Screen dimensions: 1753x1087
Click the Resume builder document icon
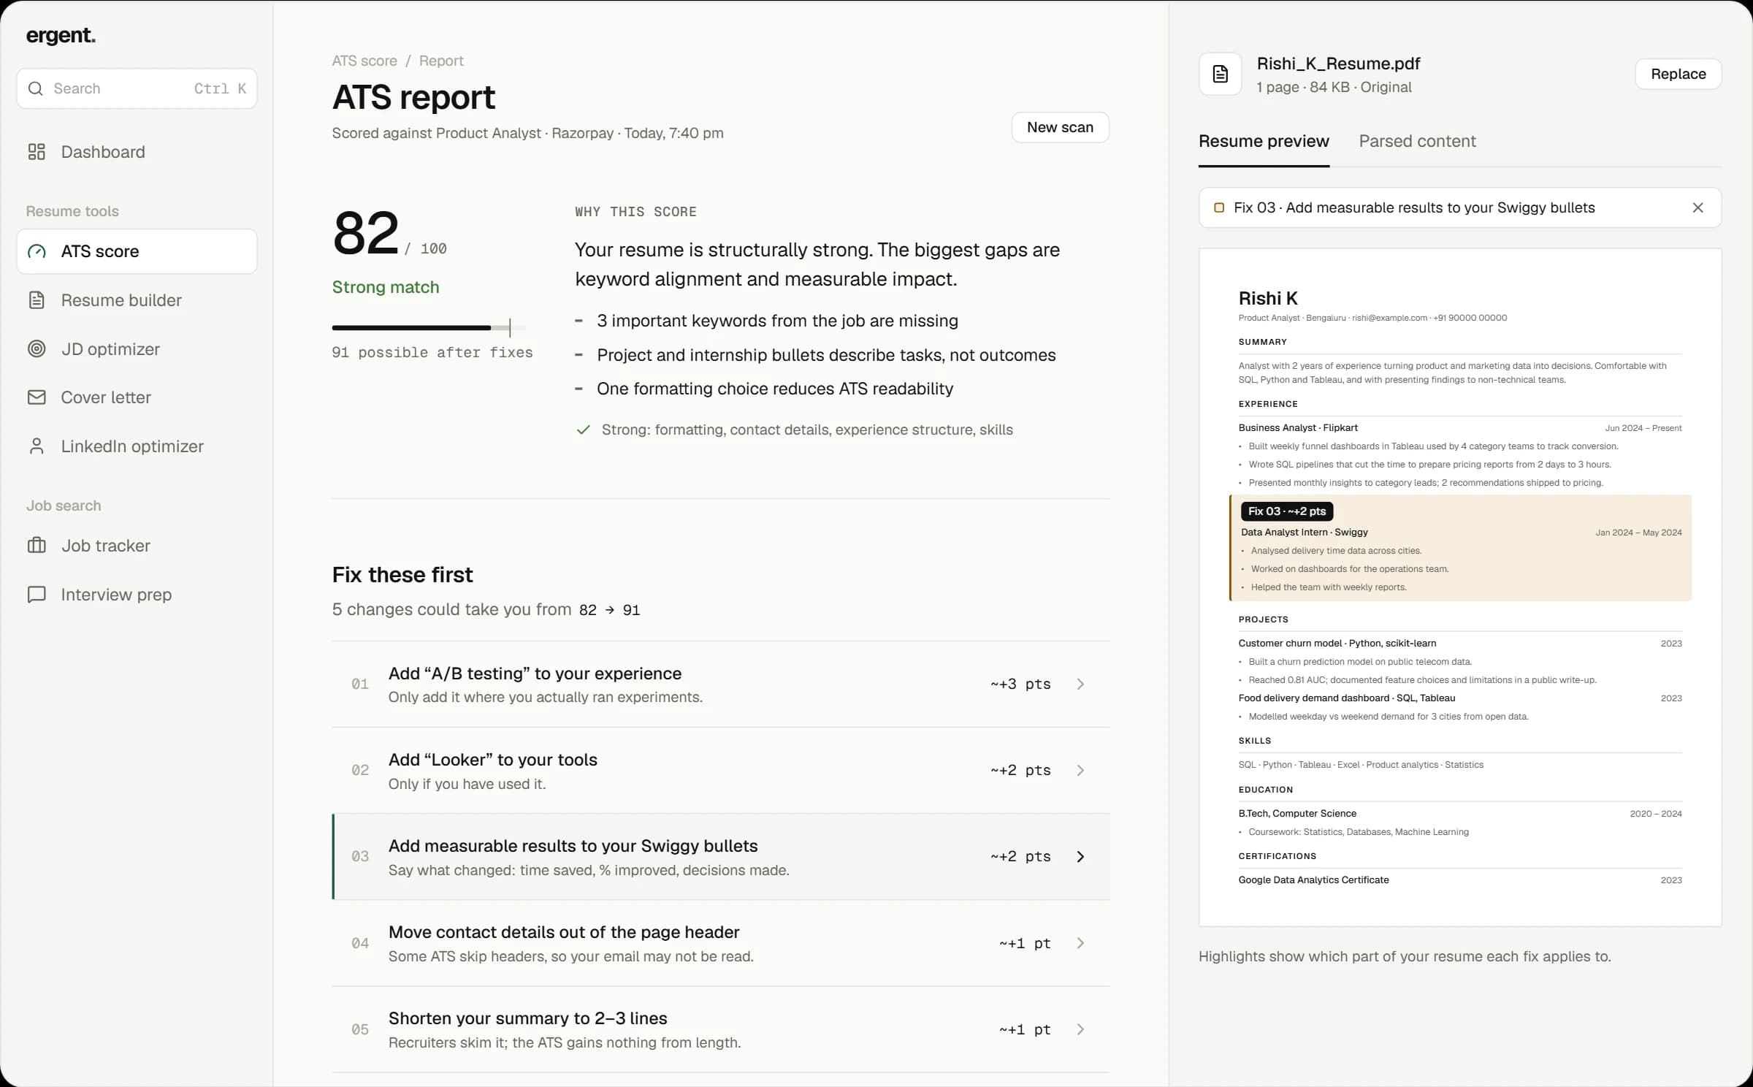click(x=37, y=300)
